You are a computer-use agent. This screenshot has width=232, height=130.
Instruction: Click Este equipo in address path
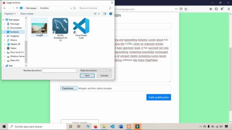tap(31, 8)
